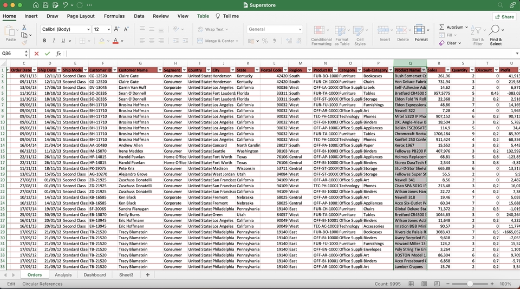Switch to Normal view grid icon in status bar
Viewport: 520px width, 289px height.
[x=411, y=284]
